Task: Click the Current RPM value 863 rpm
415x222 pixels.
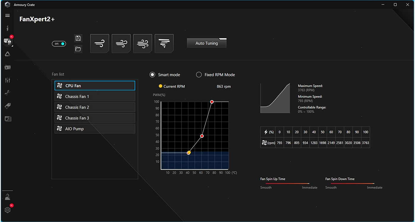Action: click(224, 86)
